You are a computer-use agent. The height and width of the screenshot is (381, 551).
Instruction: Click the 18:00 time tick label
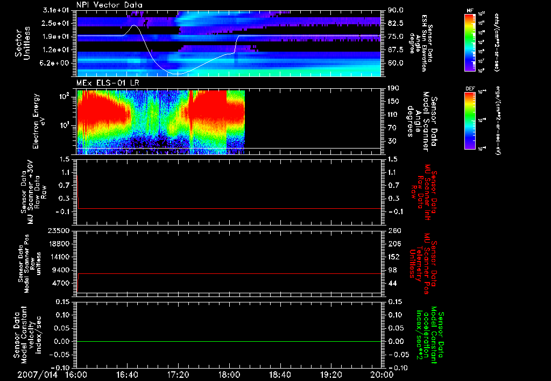[229, 375]
